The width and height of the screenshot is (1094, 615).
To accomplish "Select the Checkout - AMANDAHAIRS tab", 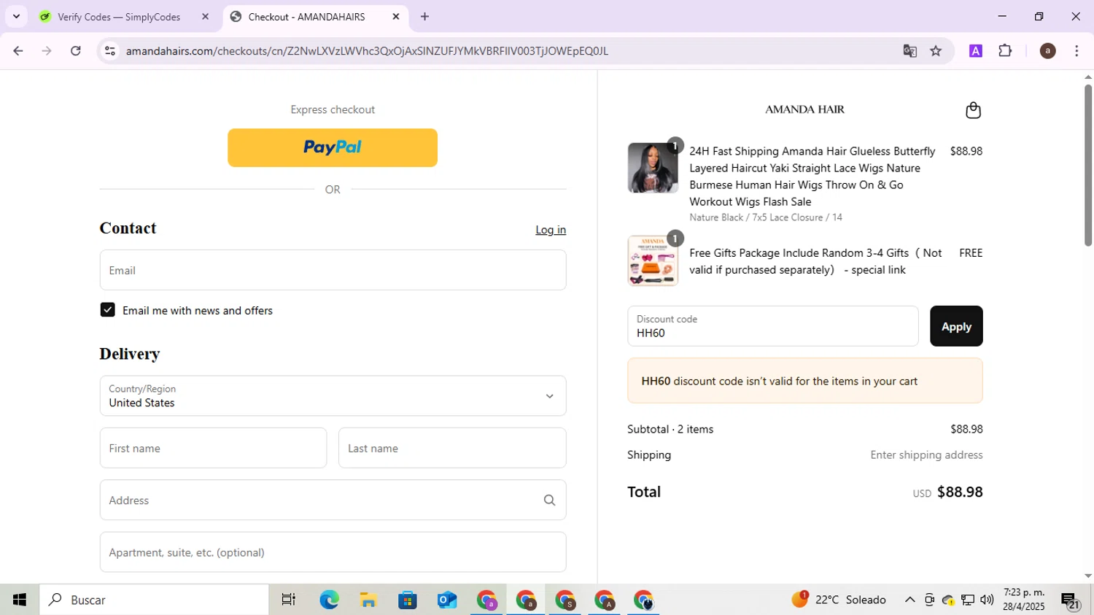I will [x=306, y=17].
